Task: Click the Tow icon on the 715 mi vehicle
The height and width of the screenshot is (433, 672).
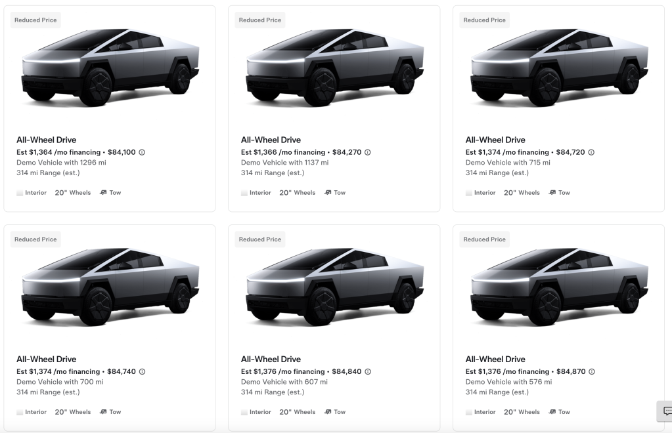Action: click(552, 193)
